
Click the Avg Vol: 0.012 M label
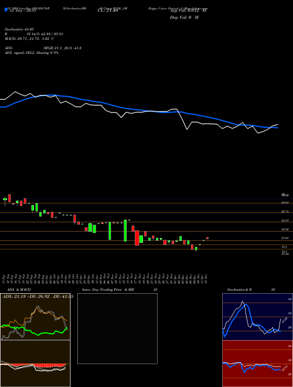click(188, 11)
